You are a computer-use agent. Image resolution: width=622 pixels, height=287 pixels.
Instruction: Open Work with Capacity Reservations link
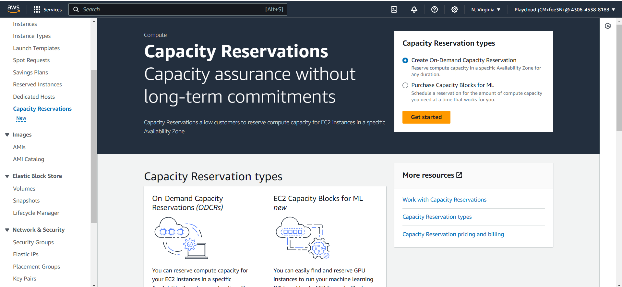(x=444, y=200)
